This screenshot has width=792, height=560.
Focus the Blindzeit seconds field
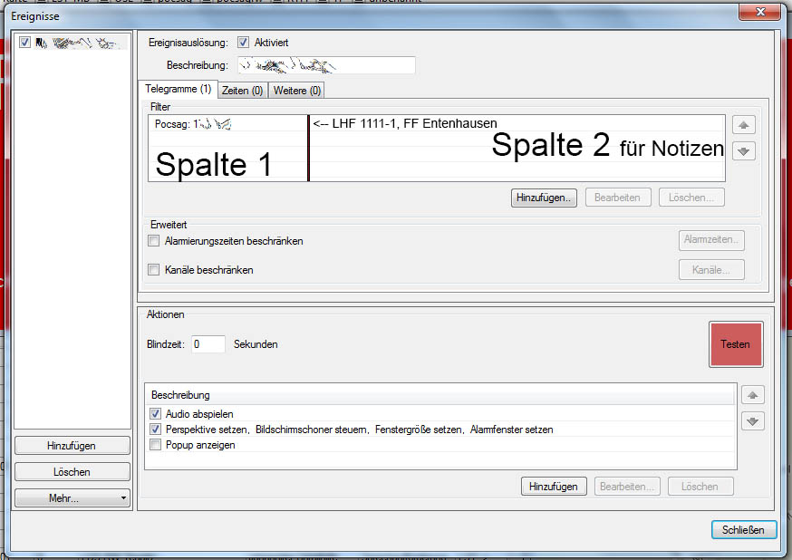[x=208, y=343]
